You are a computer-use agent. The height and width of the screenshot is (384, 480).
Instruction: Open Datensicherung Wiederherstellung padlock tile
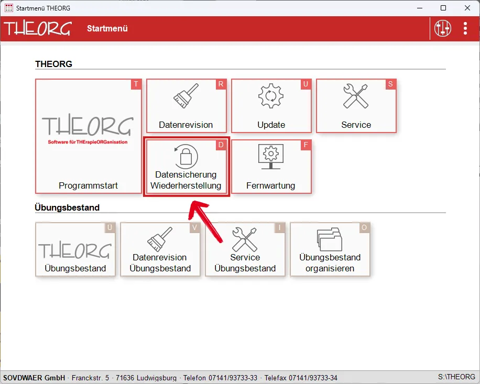[186, 167]
